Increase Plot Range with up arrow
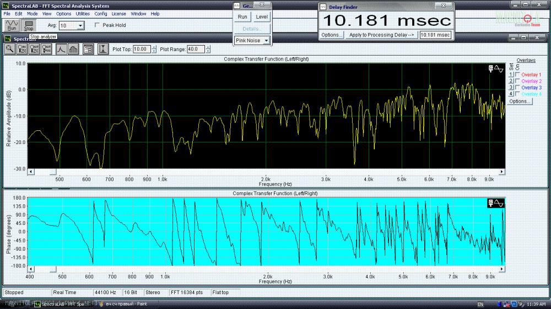Viewport: 551px width, 309px height. click(x=208, y=47)
